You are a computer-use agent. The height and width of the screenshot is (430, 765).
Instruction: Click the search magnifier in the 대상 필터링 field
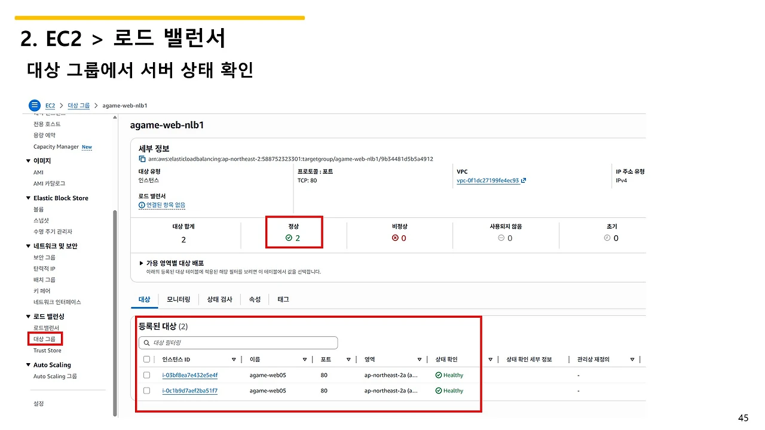146,343
